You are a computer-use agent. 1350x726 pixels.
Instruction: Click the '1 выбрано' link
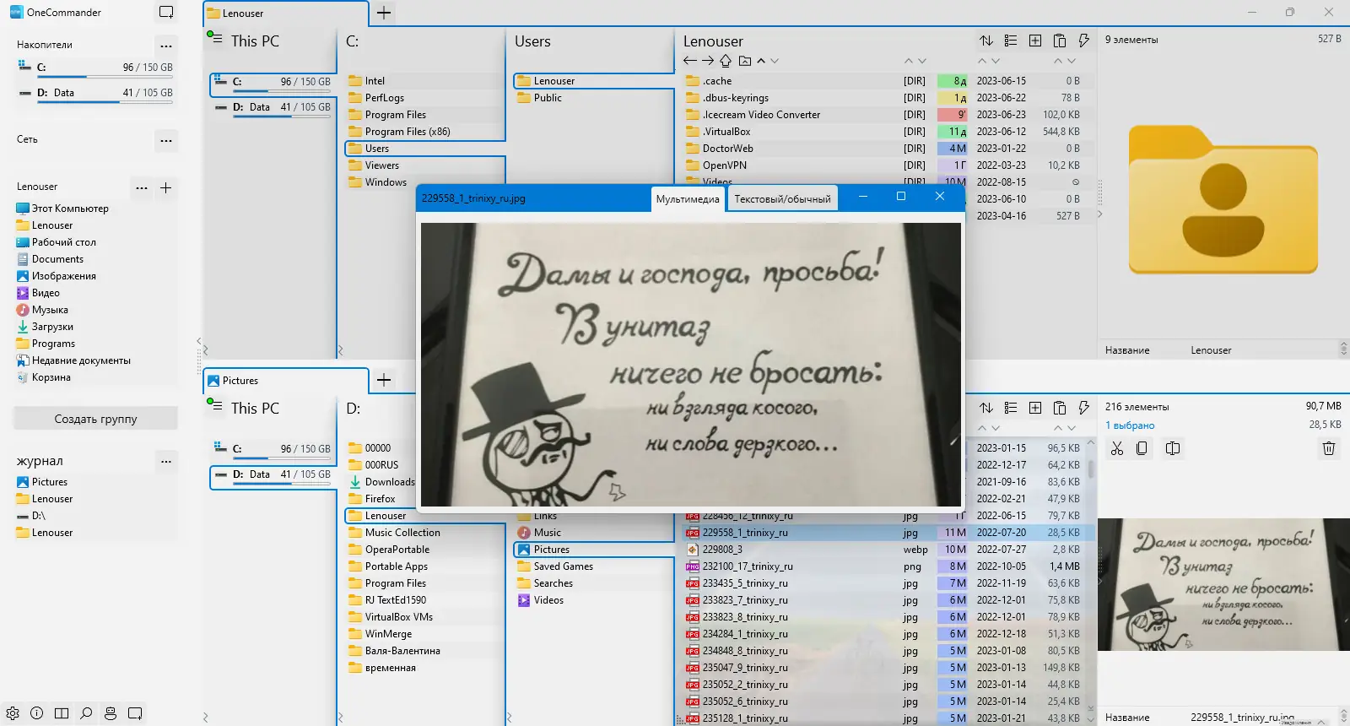[x=1130, y=425]
